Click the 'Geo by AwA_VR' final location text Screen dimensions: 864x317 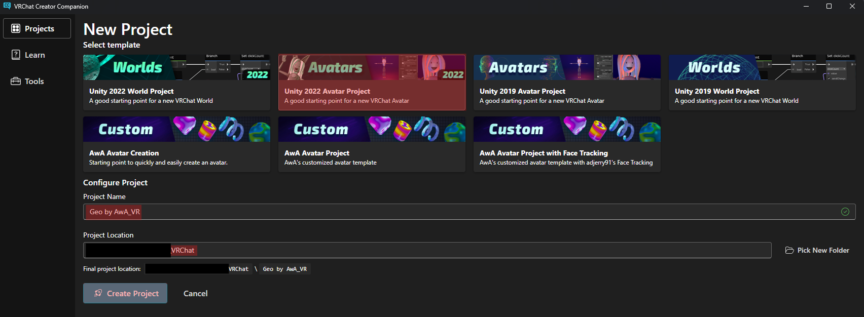[x=284, y=269]
